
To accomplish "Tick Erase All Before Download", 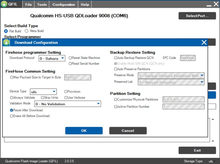I will (12, 116).
